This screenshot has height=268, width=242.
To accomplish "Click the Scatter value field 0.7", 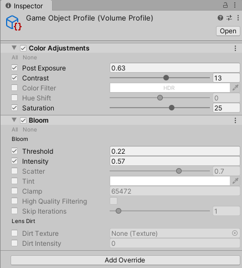I will pos(226,171).
